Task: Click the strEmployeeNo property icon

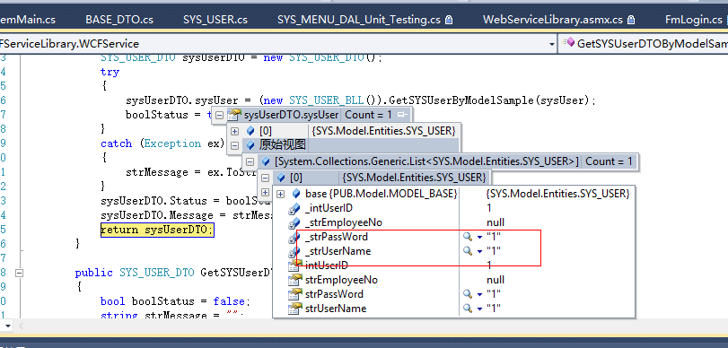Action: [294, 280]
